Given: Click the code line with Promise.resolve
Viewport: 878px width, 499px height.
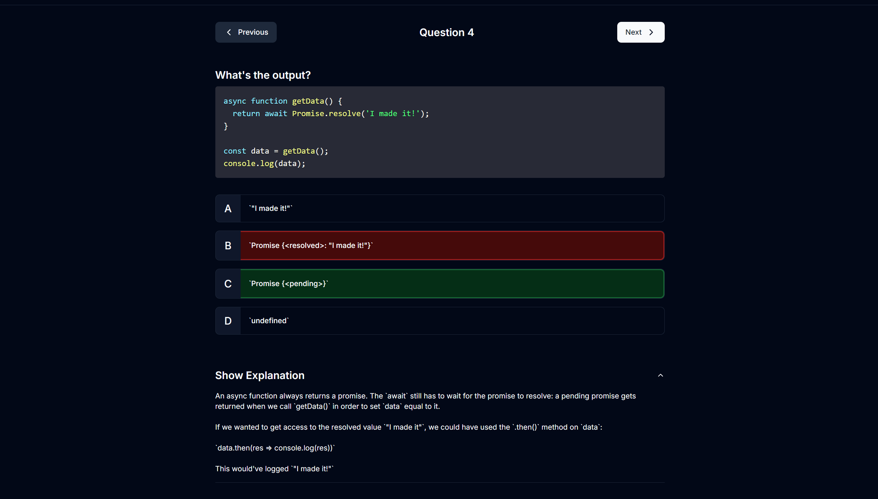Looking at the screenshot, I should coord(331,113).
